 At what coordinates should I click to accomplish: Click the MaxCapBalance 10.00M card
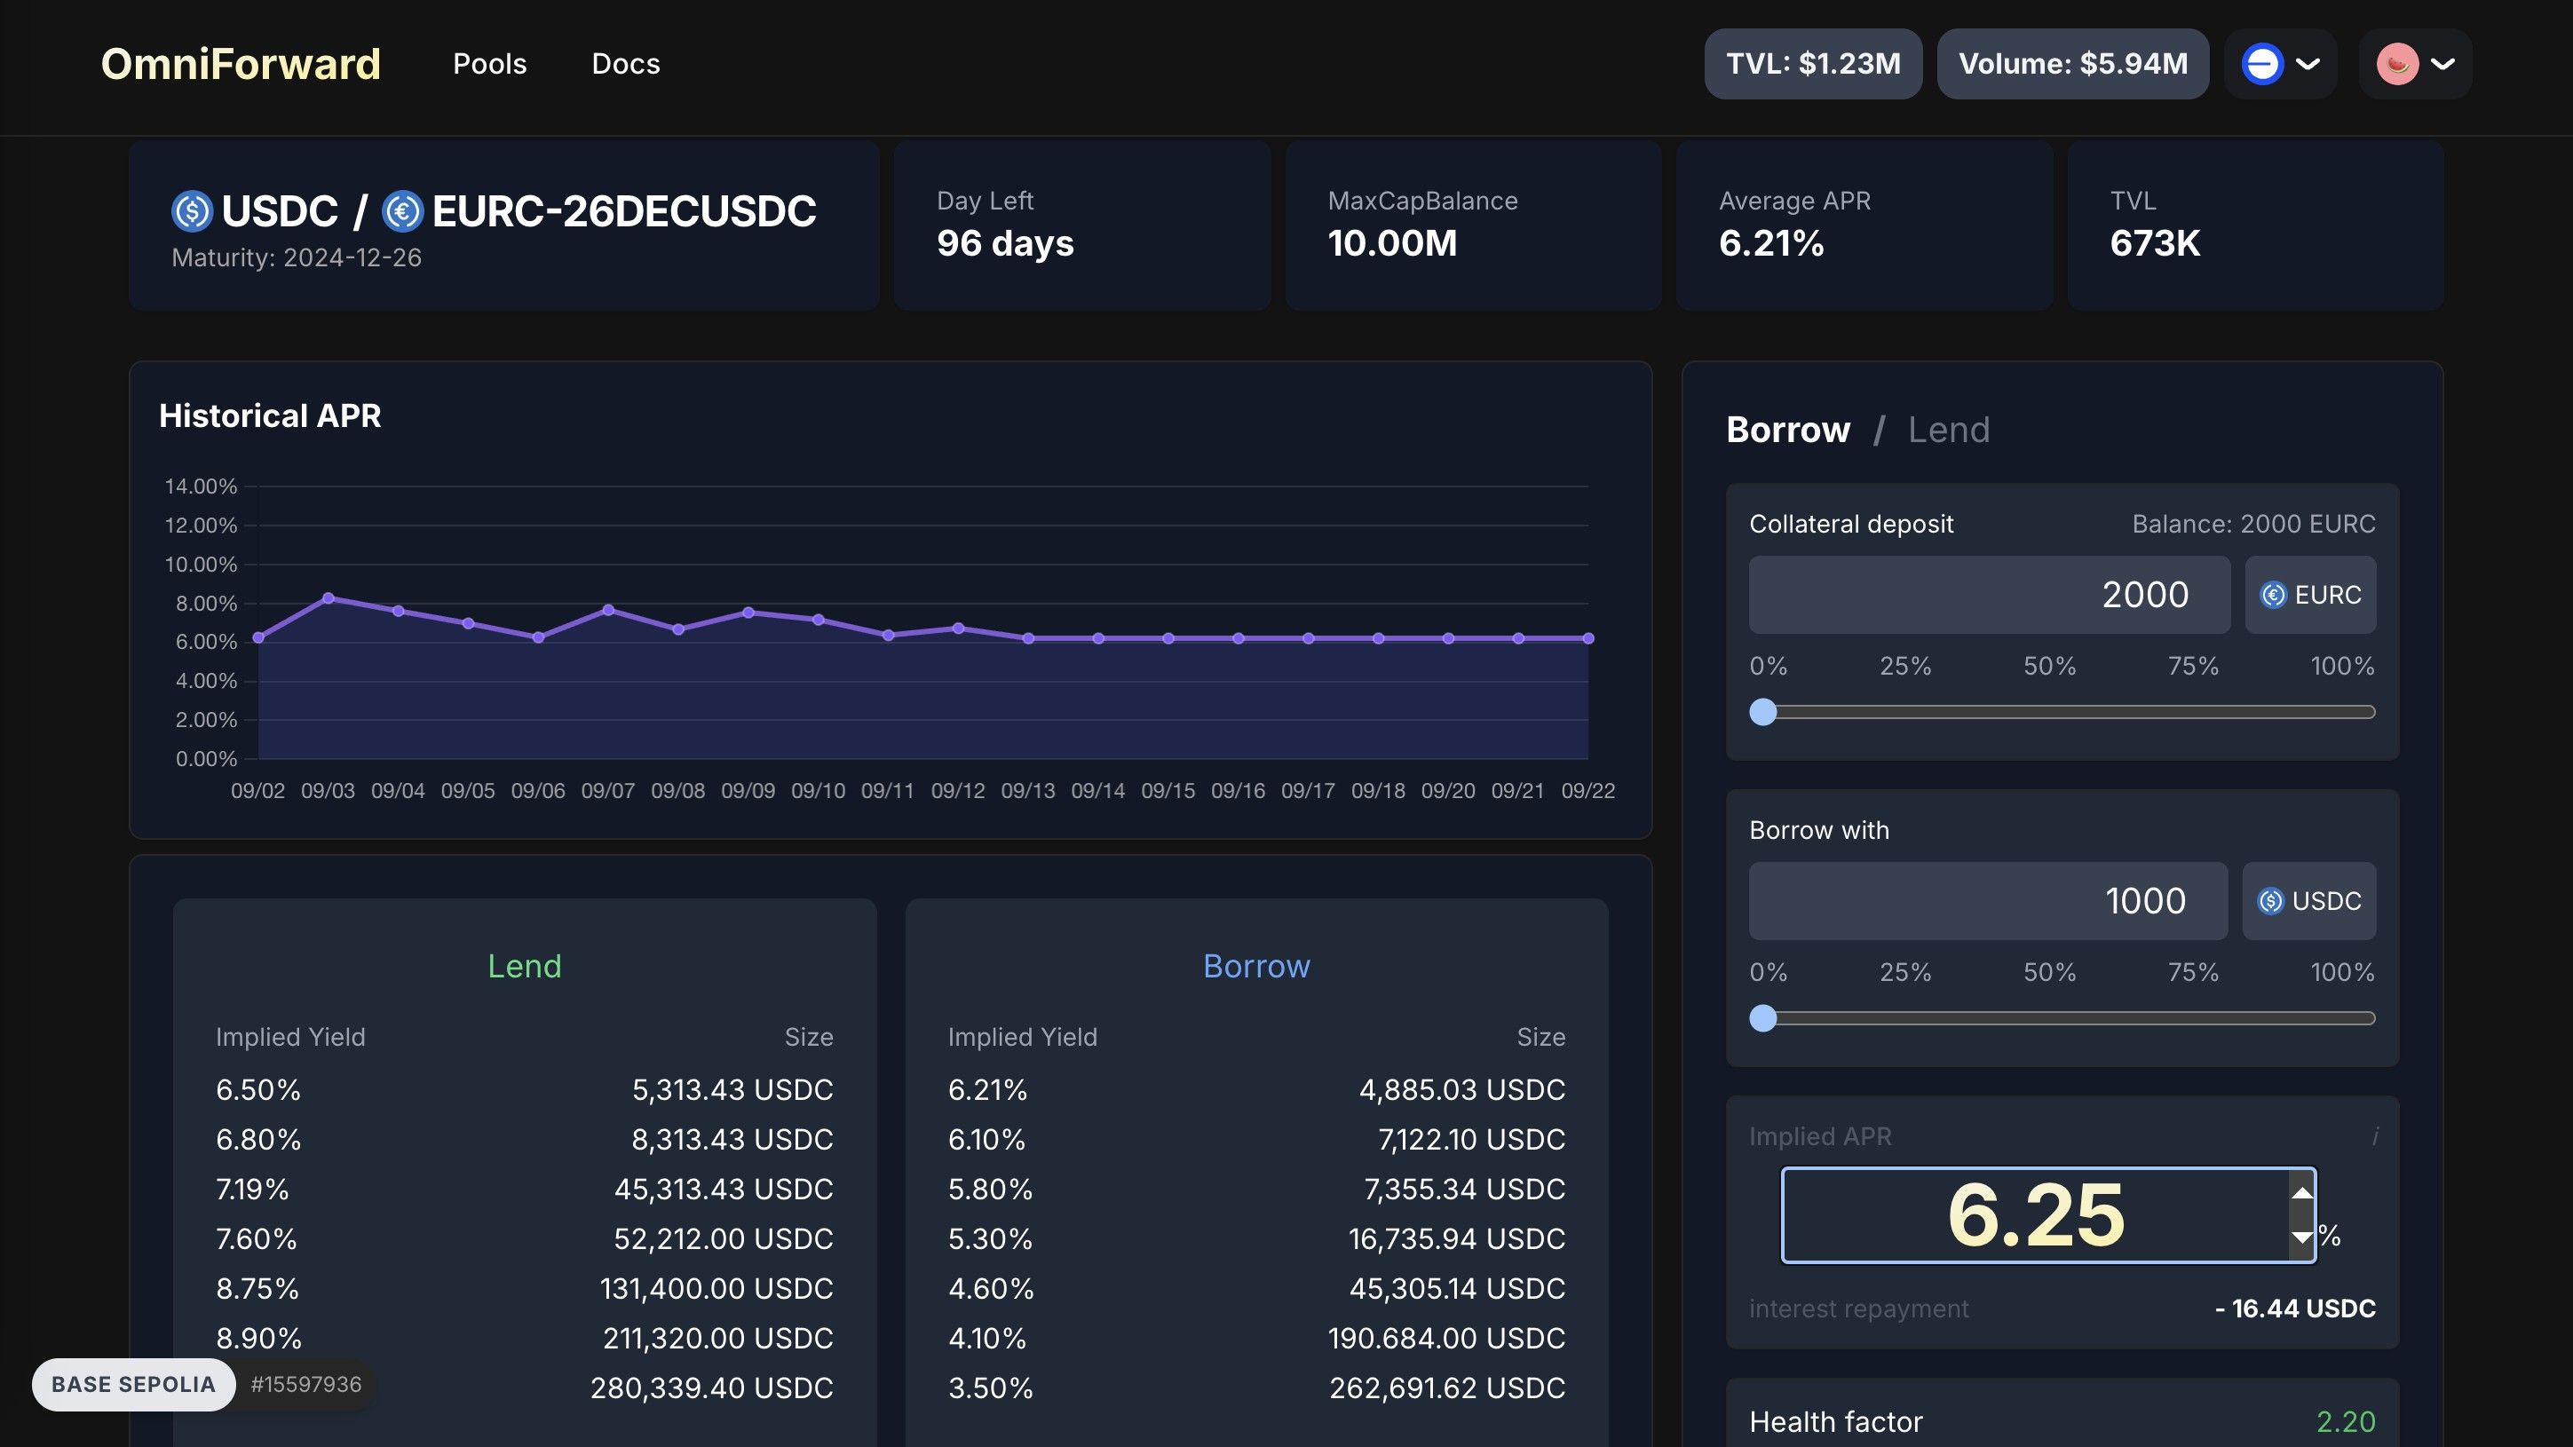(1473, 225)
